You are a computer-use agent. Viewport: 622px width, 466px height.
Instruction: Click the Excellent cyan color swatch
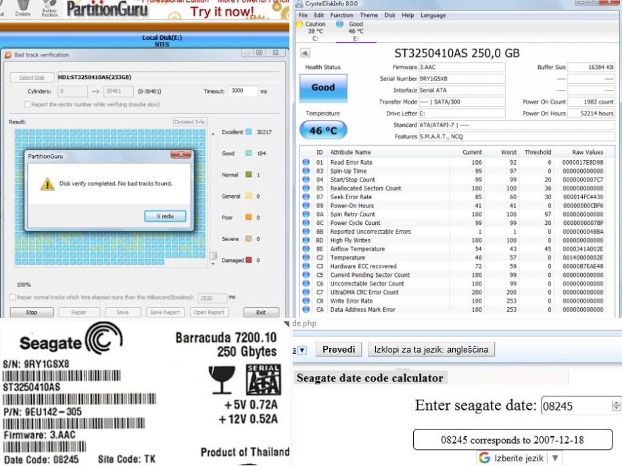pyautogui.click(x=249, y=132)
